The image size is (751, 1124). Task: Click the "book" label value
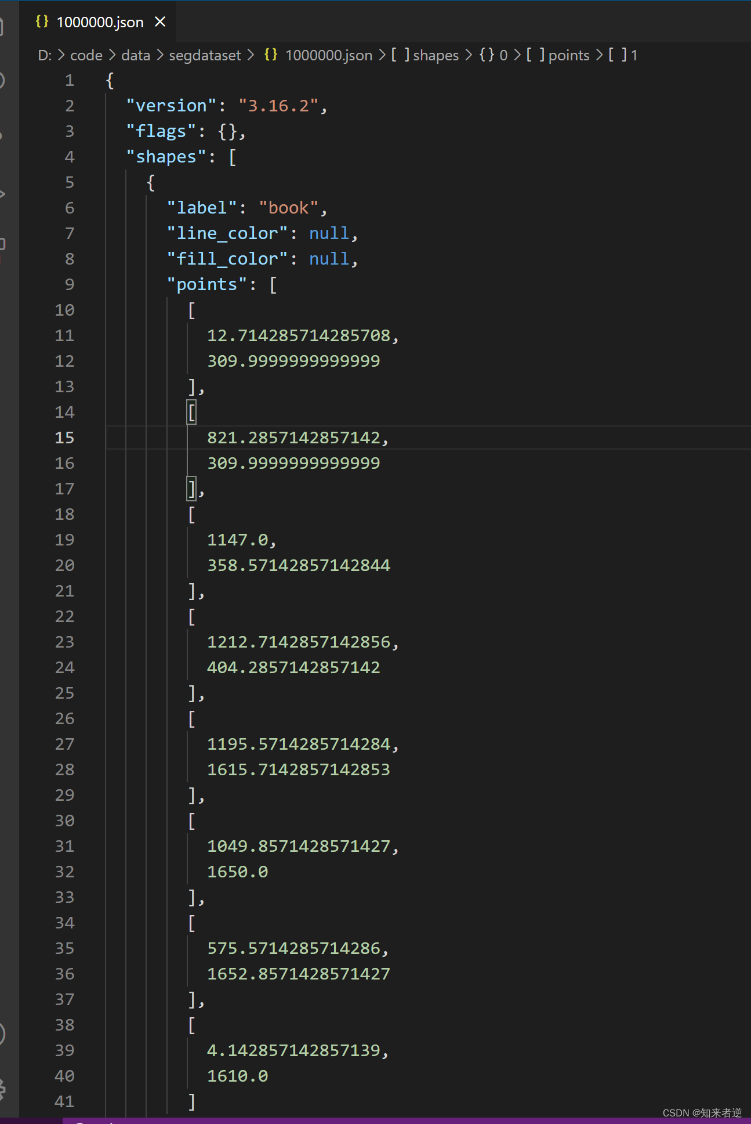[x=289, y=208]
